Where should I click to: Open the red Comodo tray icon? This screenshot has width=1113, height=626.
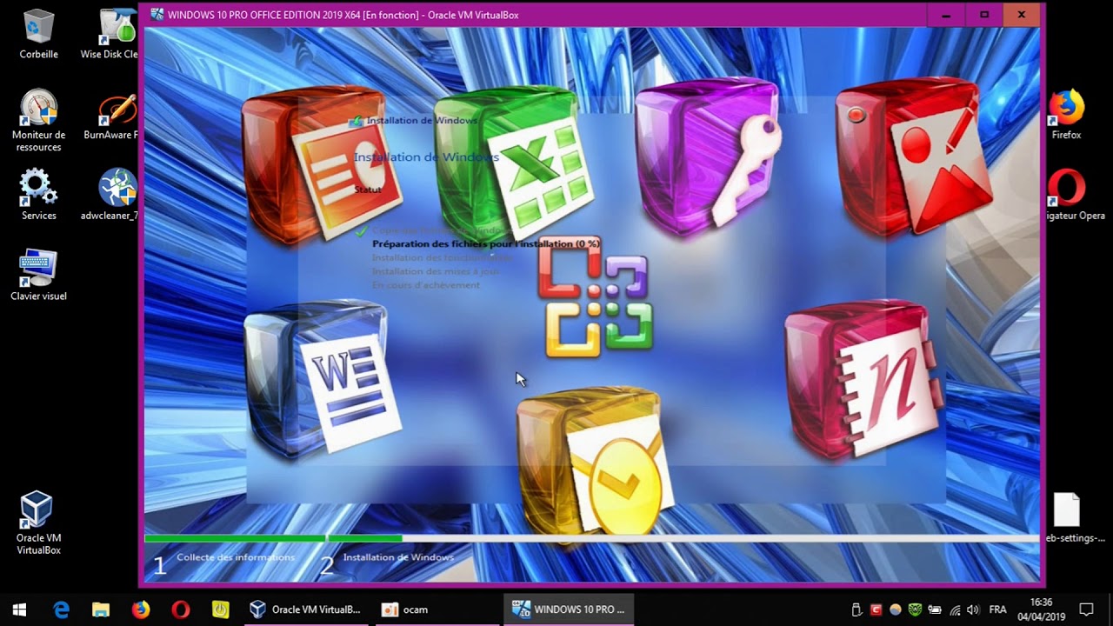coord(876,609)
